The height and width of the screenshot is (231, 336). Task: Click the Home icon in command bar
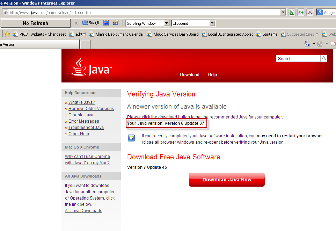[x=307, y=44]
